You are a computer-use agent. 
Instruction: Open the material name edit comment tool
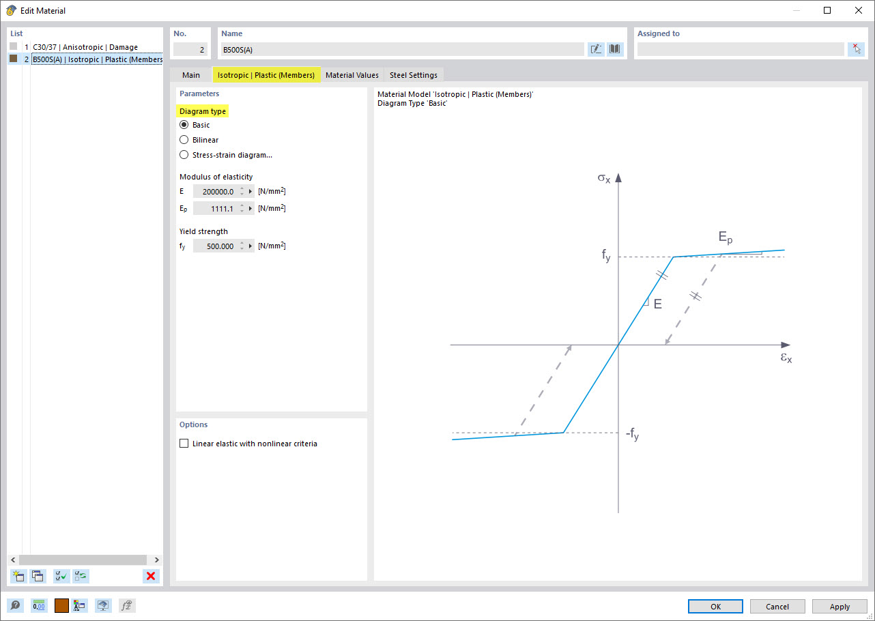pos(596,48)
